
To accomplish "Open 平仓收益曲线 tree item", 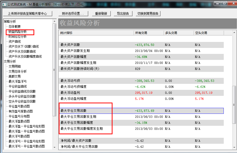I will click(x=17, y=86).
